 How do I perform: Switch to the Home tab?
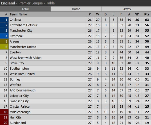(76, 9)
